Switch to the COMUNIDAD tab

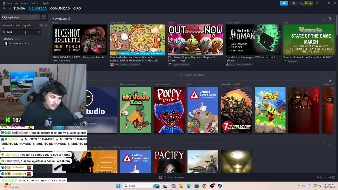[x=60, y=8]
